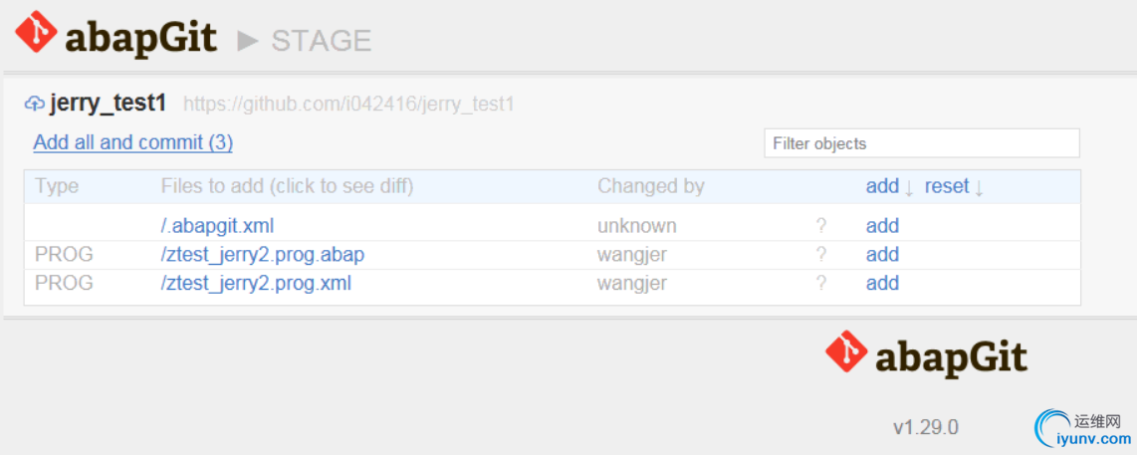Click the iyunv.com watermark logo
Screen dimensions: 1137x455
(1082, 430)
